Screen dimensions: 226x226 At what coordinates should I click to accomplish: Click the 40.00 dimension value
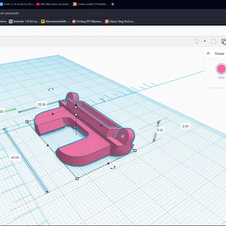(15, 158)
